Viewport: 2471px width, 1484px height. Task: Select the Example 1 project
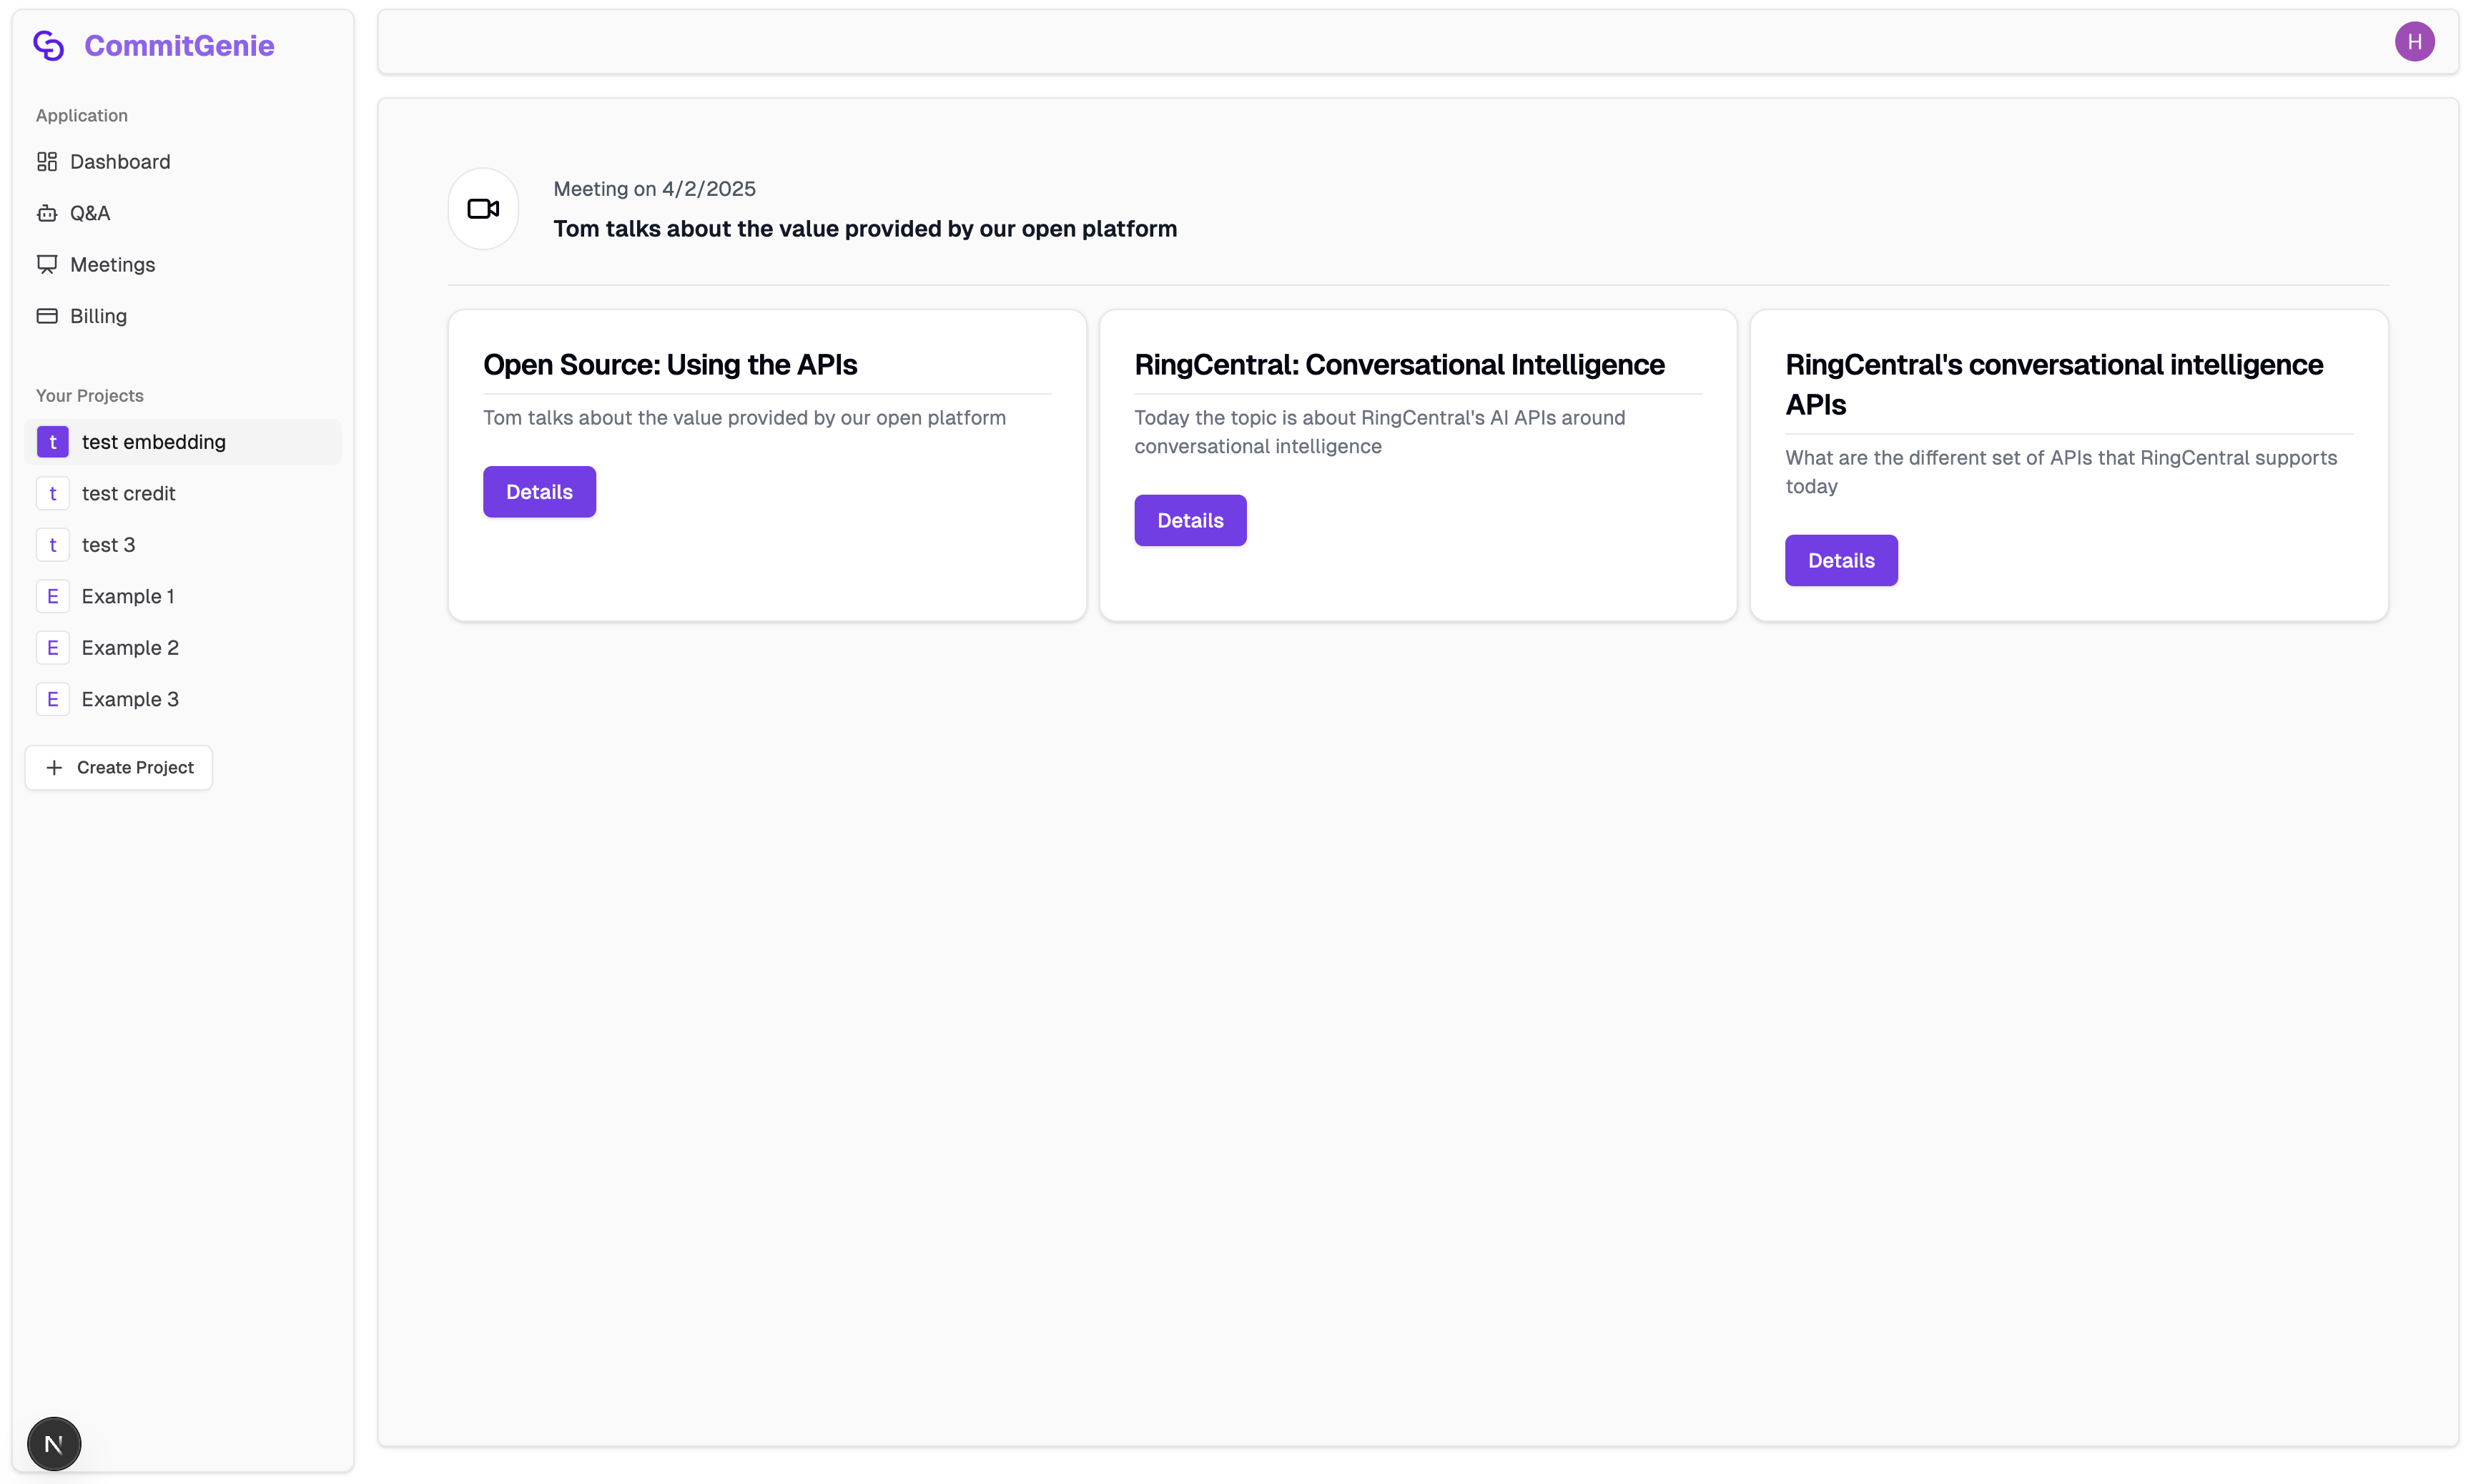183,596
